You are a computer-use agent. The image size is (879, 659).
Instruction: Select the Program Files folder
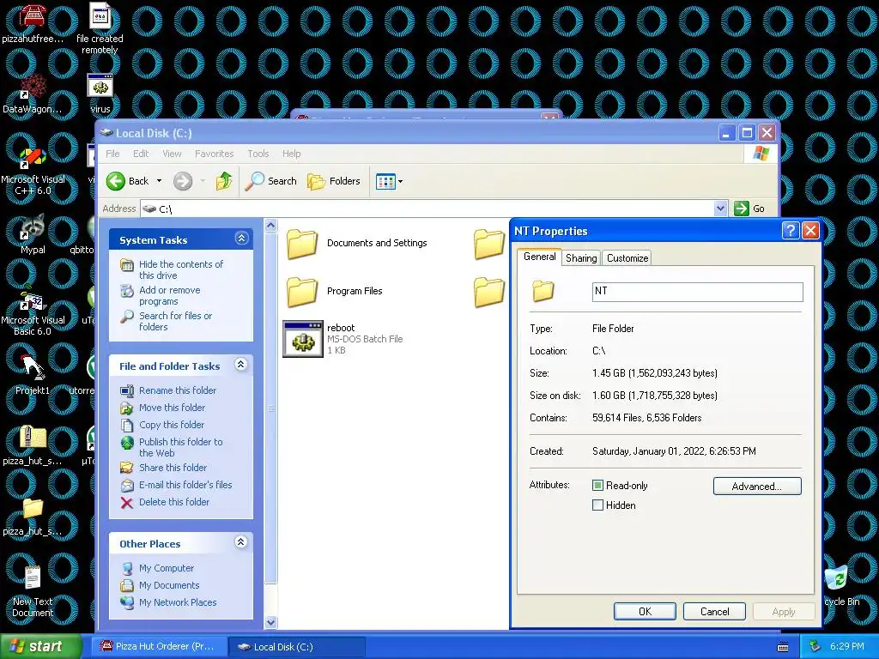pyautogui.click(x=334, y=292)
